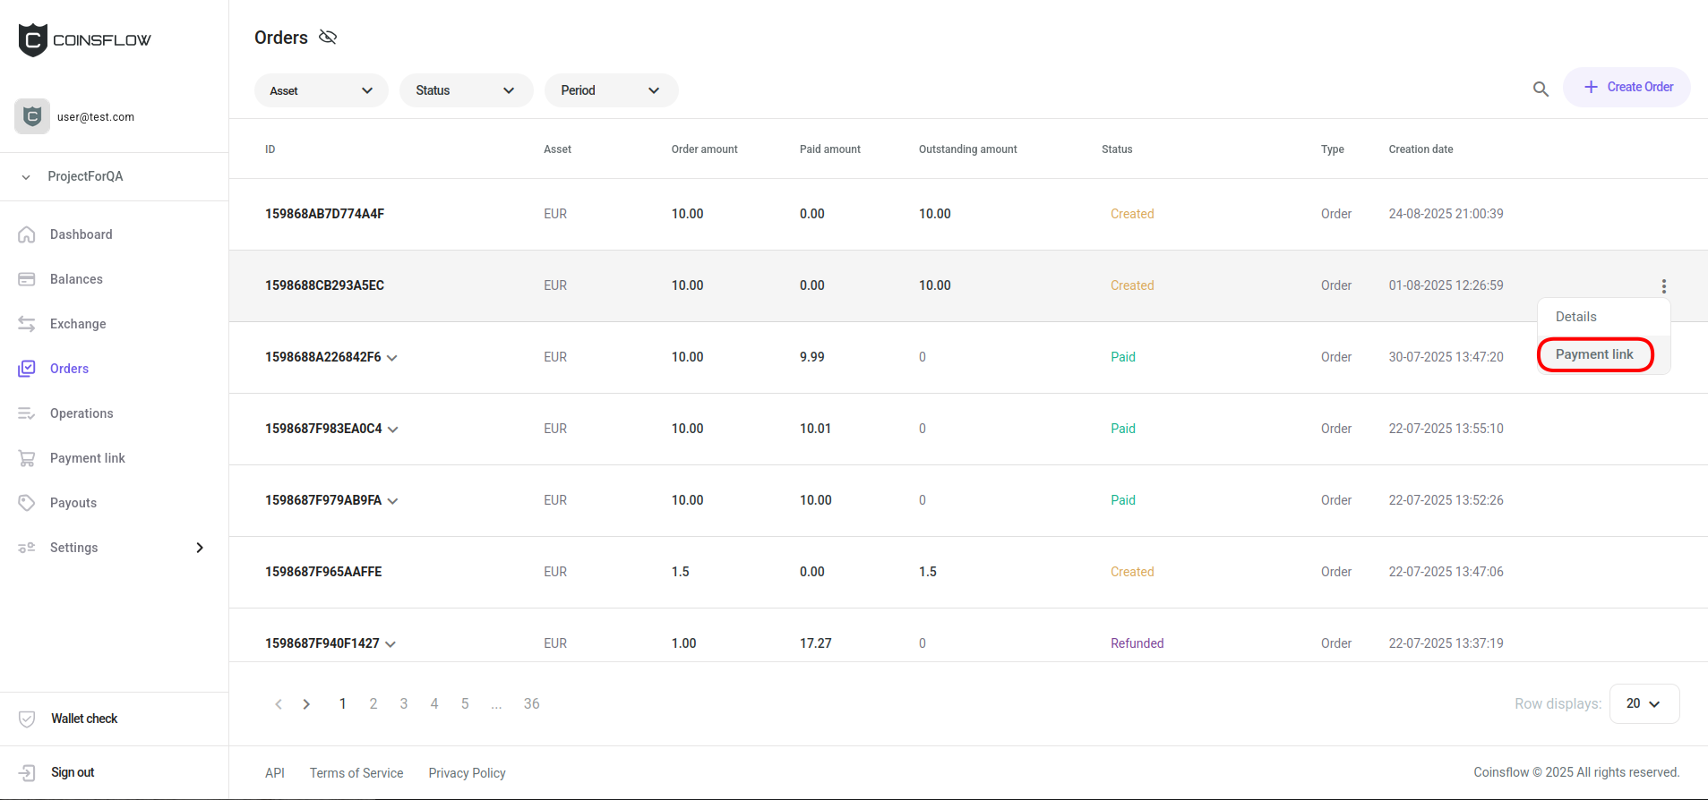Viewport: 1708px width, 800px height.
Task: Open the Status filter dropdown
Action: 466,90
